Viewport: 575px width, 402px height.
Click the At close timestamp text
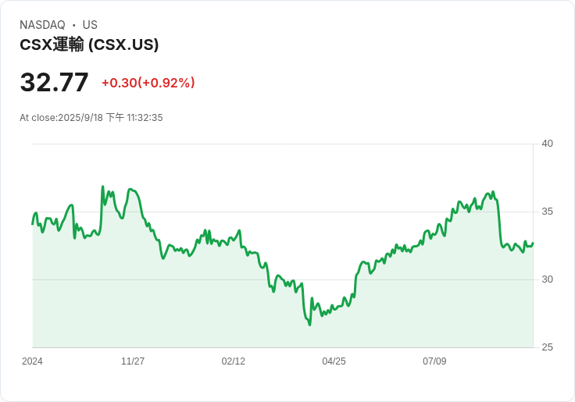[91, 118]
